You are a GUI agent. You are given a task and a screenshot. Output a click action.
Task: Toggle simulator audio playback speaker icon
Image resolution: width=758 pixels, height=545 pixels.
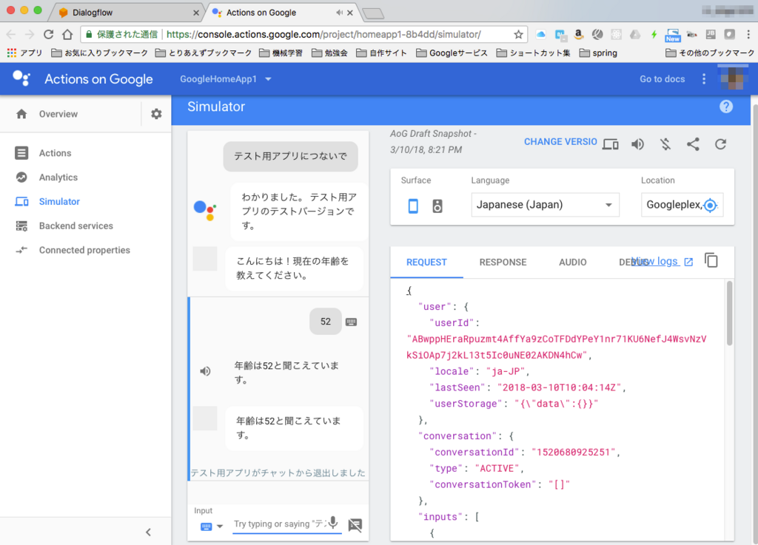coord(637,144)
